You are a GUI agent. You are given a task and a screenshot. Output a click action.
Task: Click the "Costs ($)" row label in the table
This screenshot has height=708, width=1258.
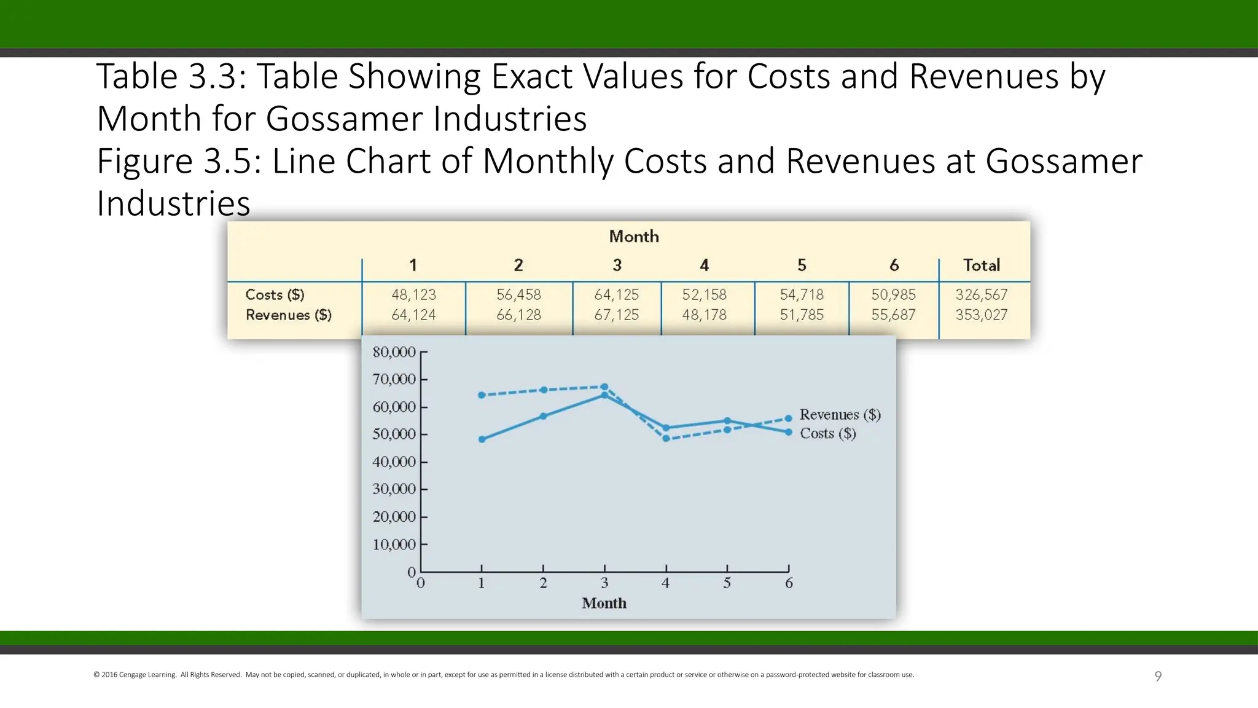pos(275,294)
